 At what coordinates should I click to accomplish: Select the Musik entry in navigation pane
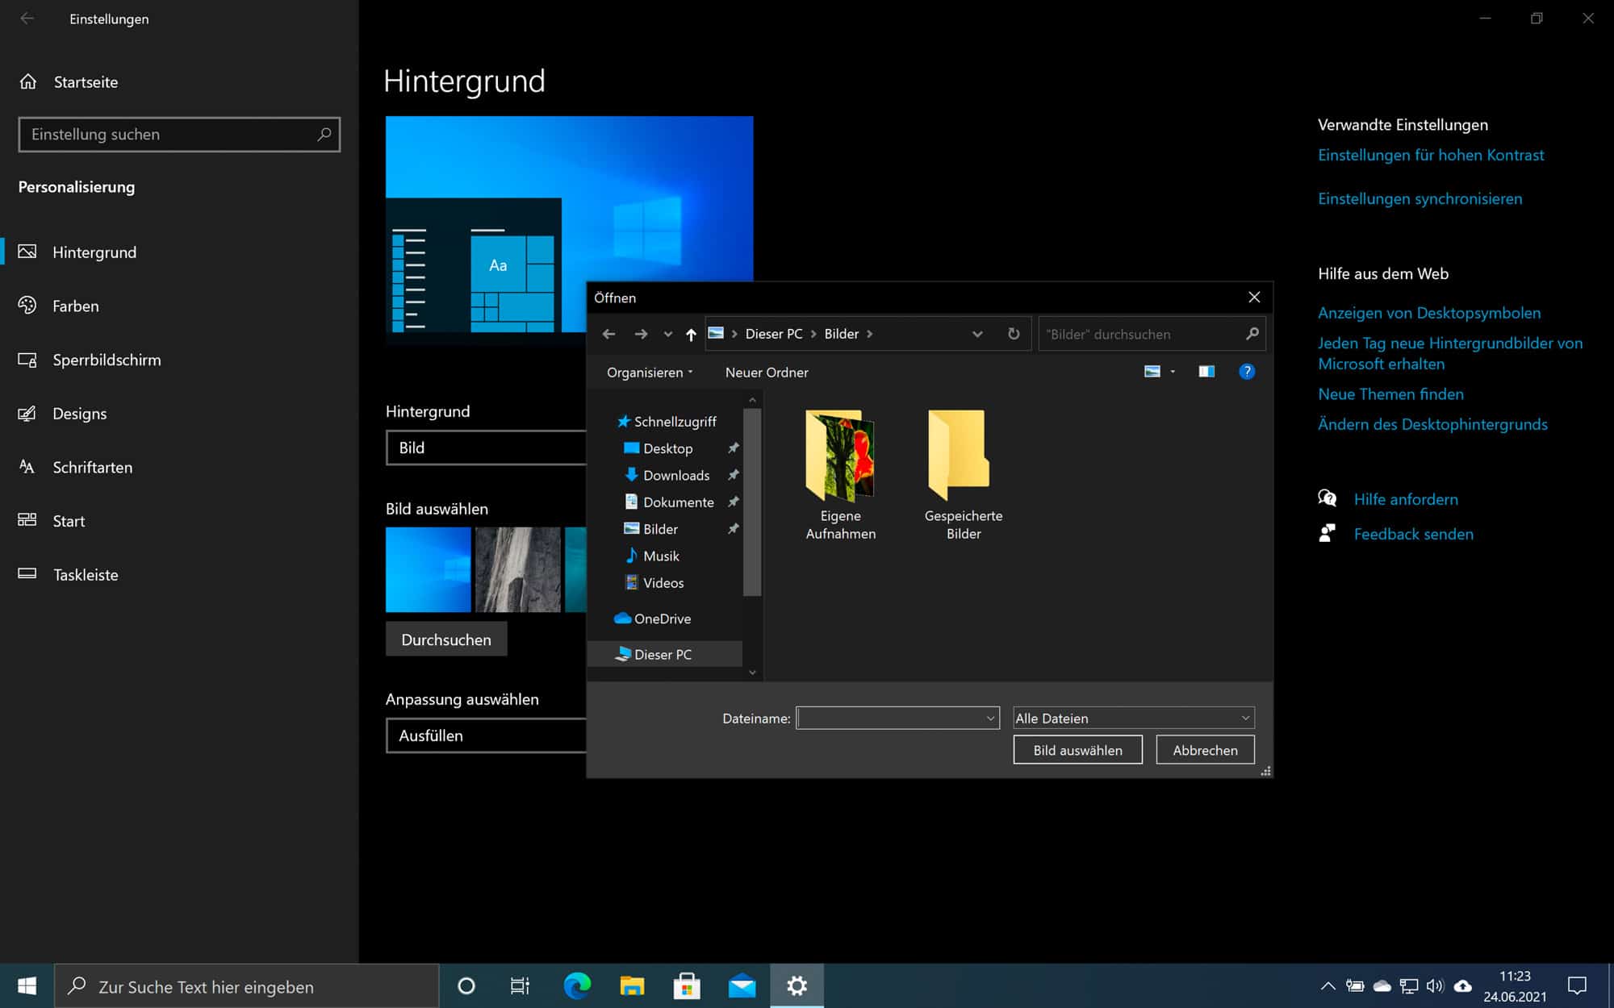661,556
